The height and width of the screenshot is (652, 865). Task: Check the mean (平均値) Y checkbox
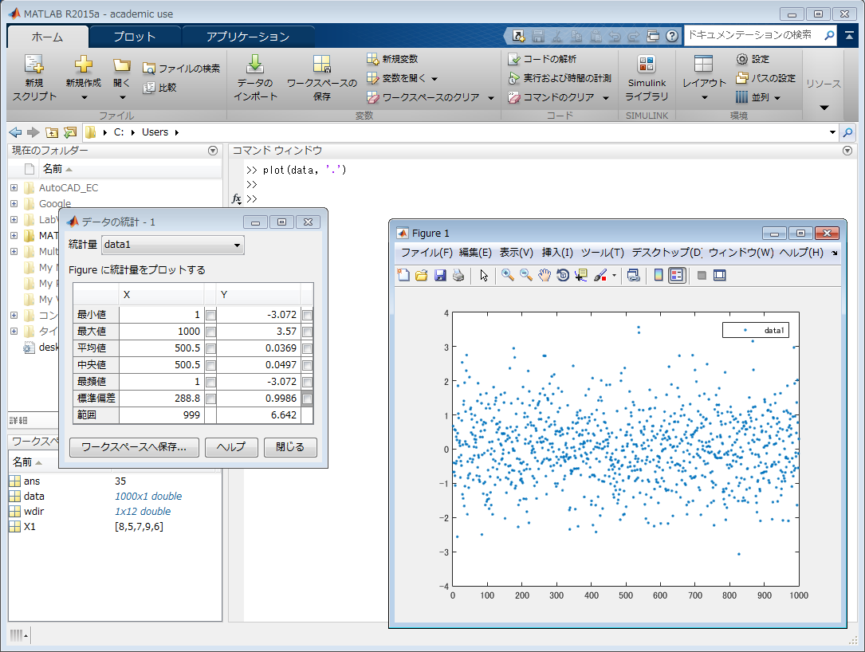(x=307, y=348)
